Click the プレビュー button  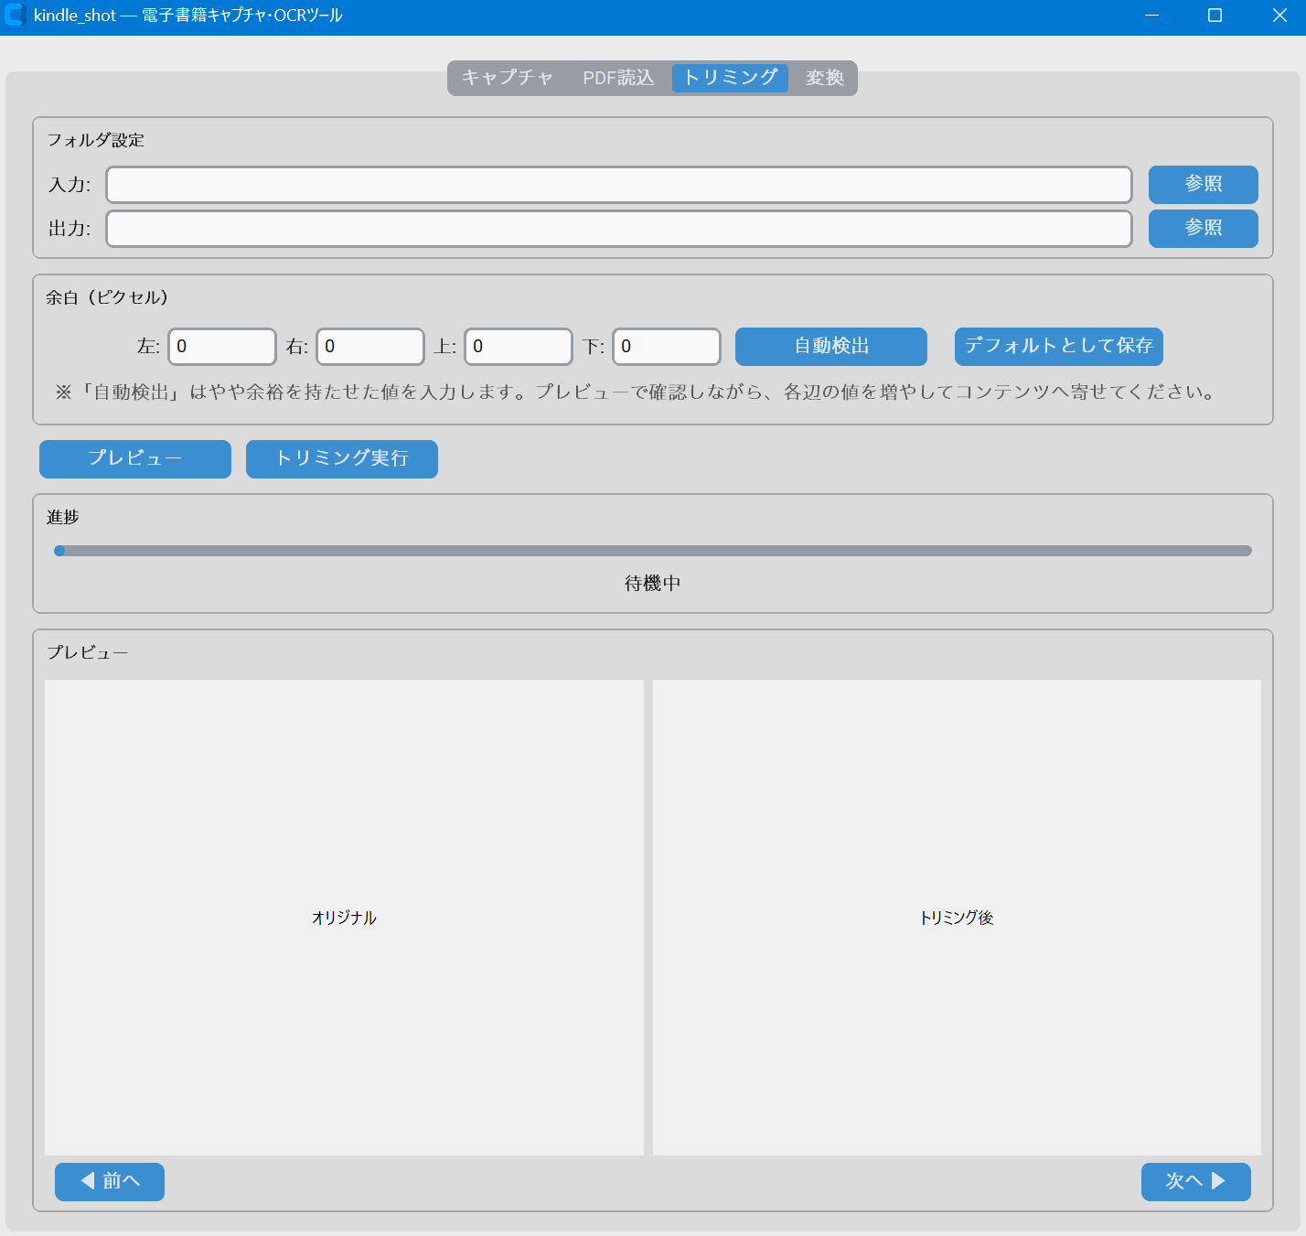pyautogui.click(x=135, y=459)
